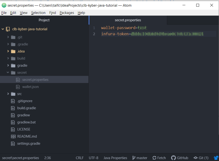This screenshot has width=219, height=161.
Task: Expand the src folder
Action: [x=8, y=94]
